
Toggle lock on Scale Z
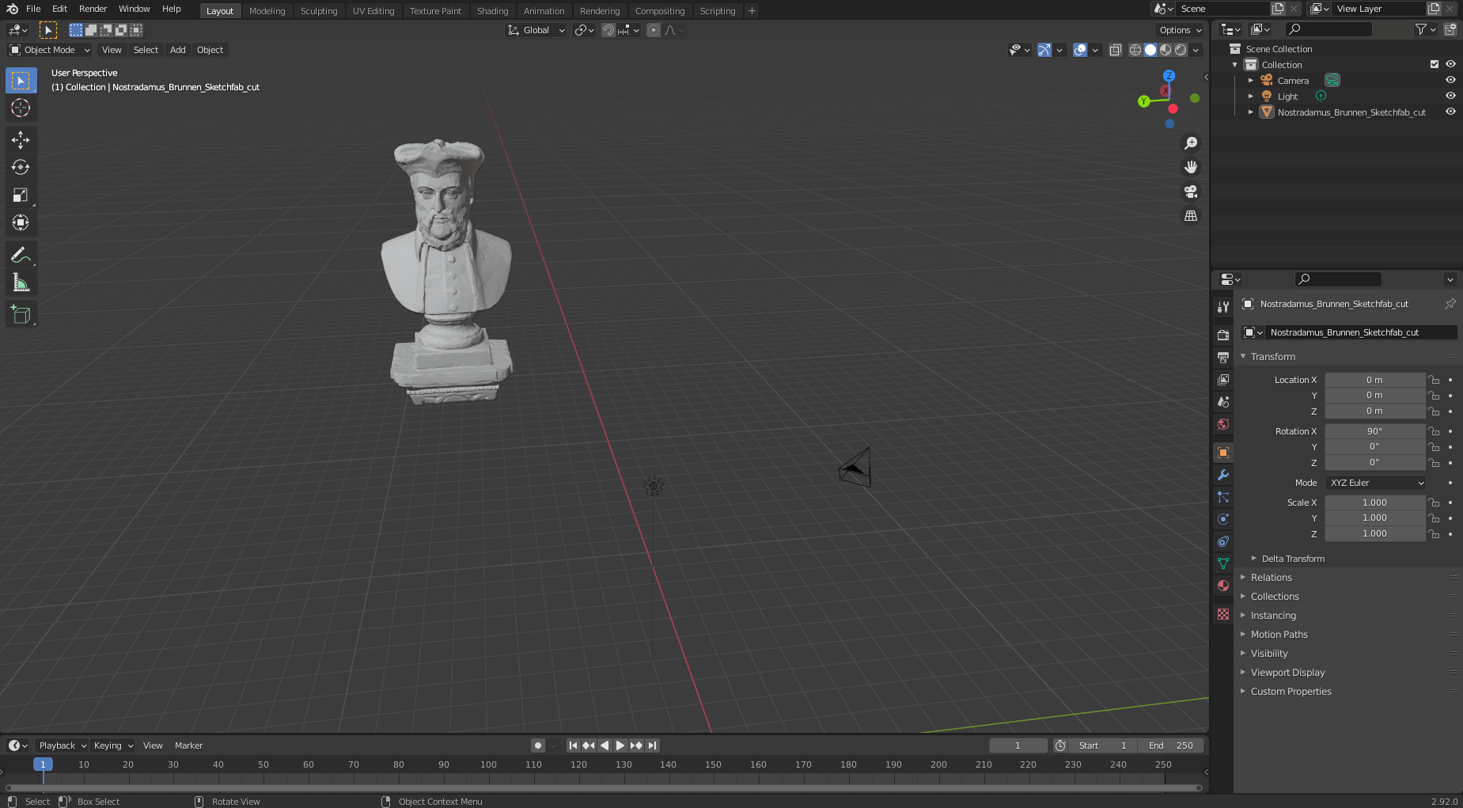pyautogui.click(x=1434, y=534)
